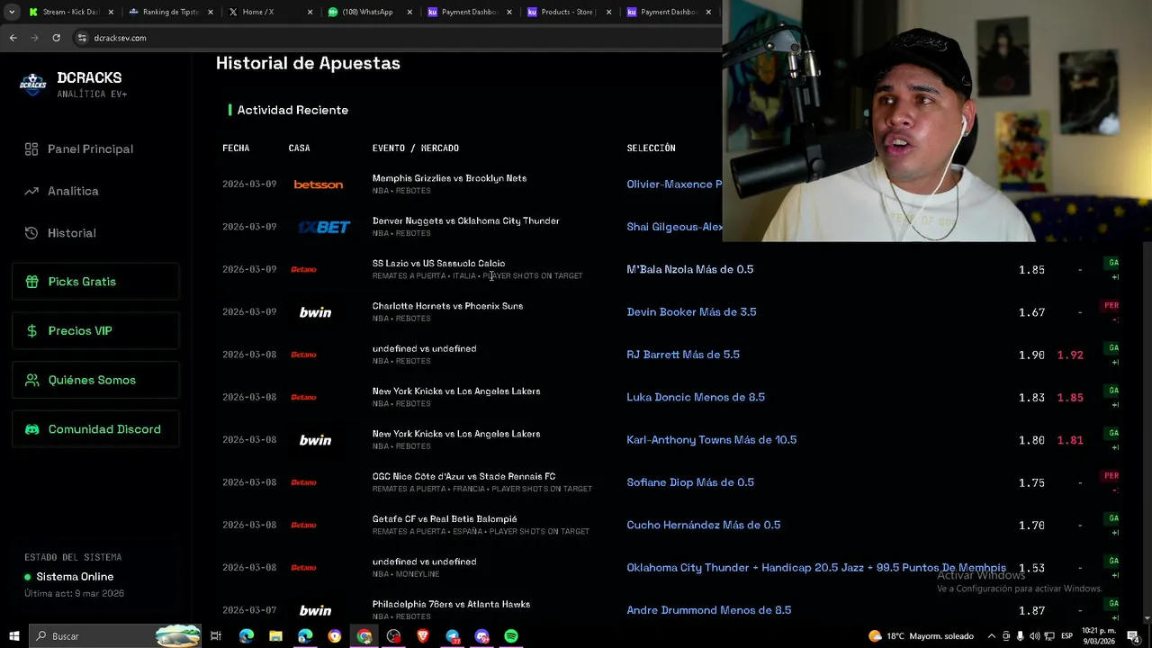
Task: Click the Quiénes Somos people icon
Action: [x=32, y=380]
